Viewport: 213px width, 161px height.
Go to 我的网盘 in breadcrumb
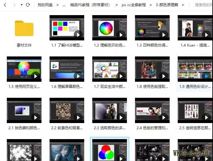(x=45, y=5)
